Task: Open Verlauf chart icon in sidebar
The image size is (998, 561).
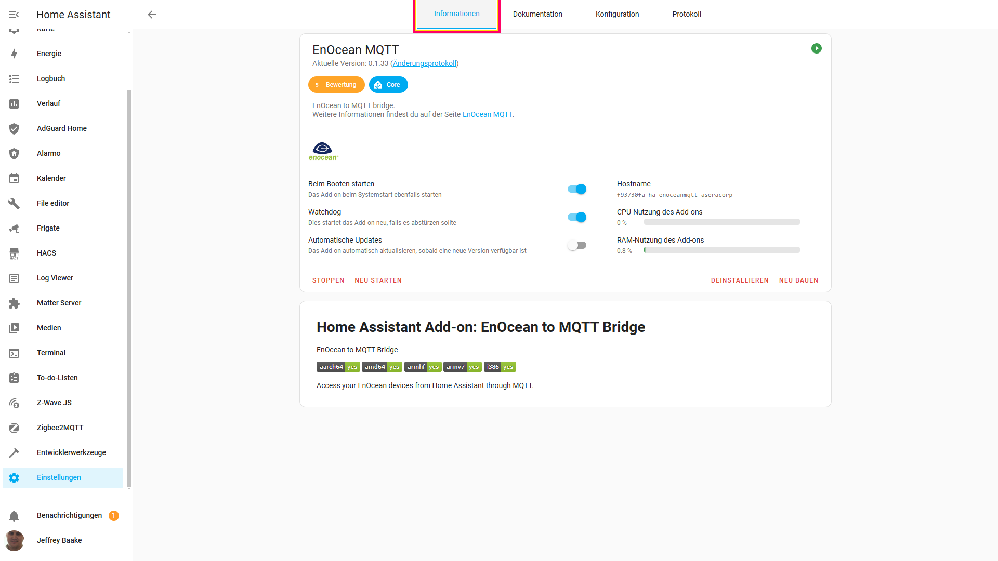Action: [x=14, y=104]
